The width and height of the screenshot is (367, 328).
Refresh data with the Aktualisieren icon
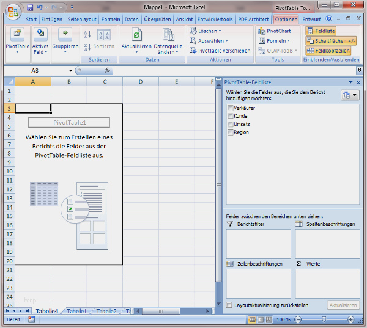(136, 35)
